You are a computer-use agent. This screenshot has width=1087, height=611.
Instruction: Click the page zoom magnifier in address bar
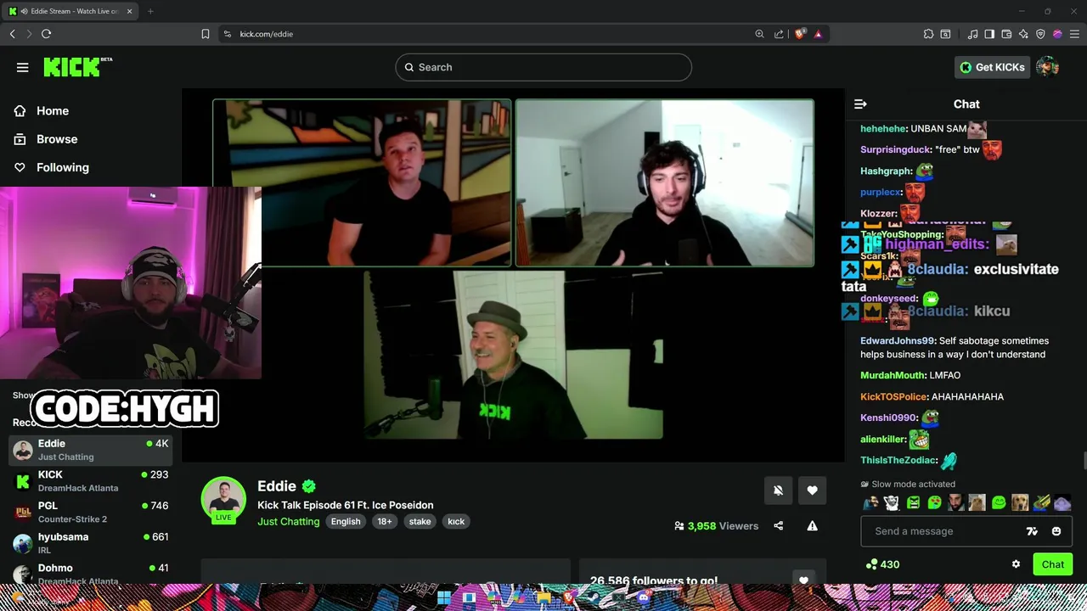tap(759, 34)
